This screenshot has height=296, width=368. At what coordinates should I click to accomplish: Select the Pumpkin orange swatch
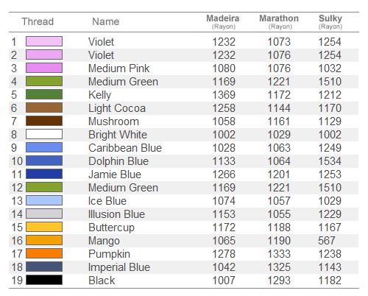(44, 253)
